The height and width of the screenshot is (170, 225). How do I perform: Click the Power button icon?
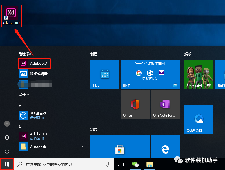pos(7,151)
